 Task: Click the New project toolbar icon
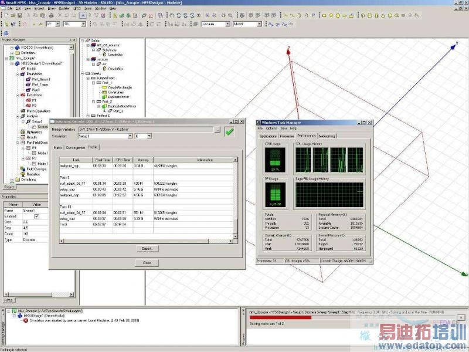pyautogui.click(x=6, y=15)
